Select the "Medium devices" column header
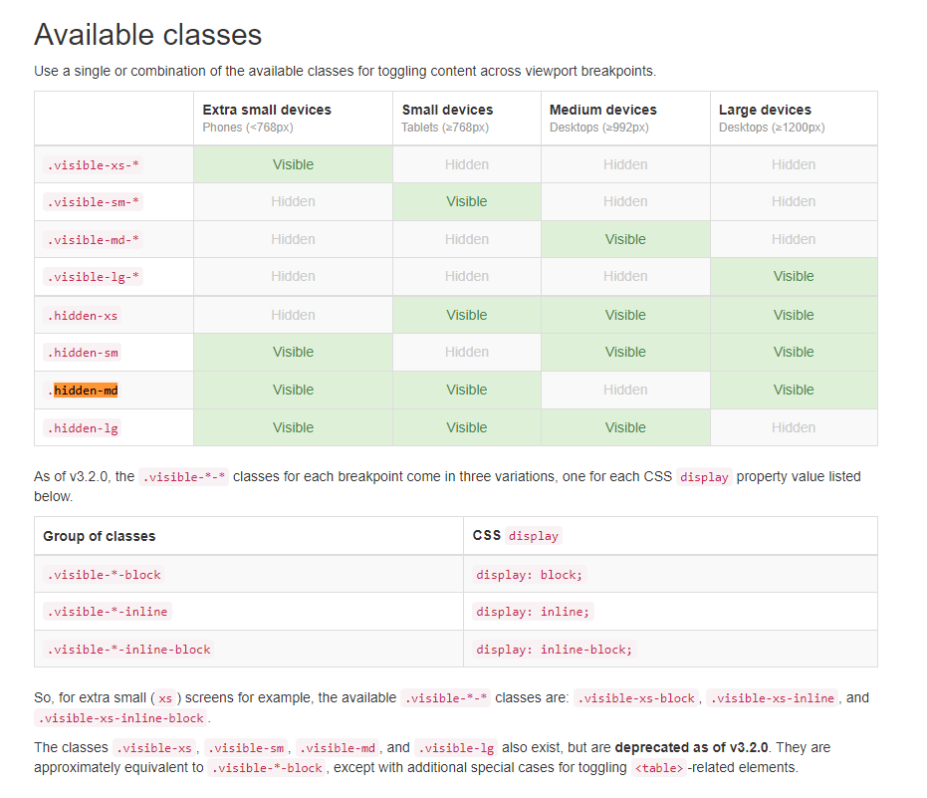927x798 pixels. pyautogui.click(x=603, y=110)
